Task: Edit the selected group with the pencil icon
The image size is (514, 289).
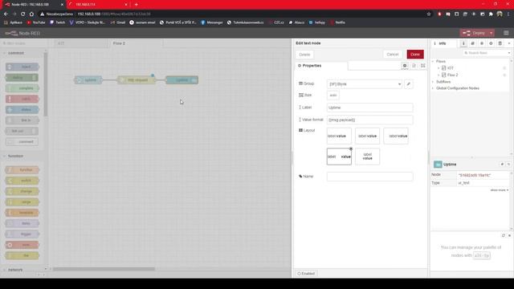Action: 409,84
